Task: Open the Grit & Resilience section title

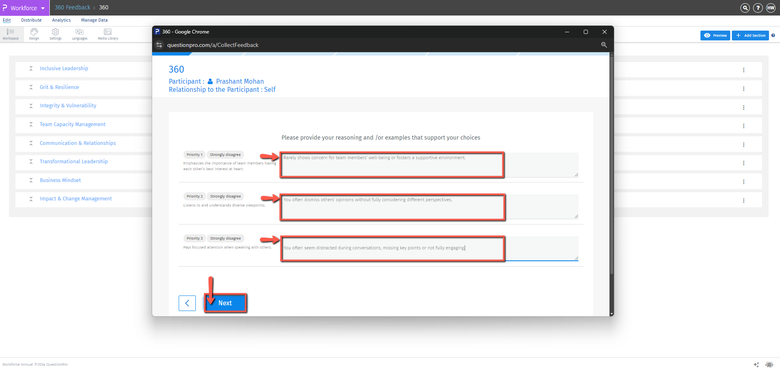Action: coord(60,87)
